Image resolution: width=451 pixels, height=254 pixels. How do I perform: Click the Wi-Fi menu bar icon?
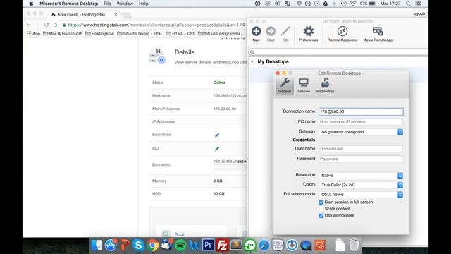[x=352, y=4]
